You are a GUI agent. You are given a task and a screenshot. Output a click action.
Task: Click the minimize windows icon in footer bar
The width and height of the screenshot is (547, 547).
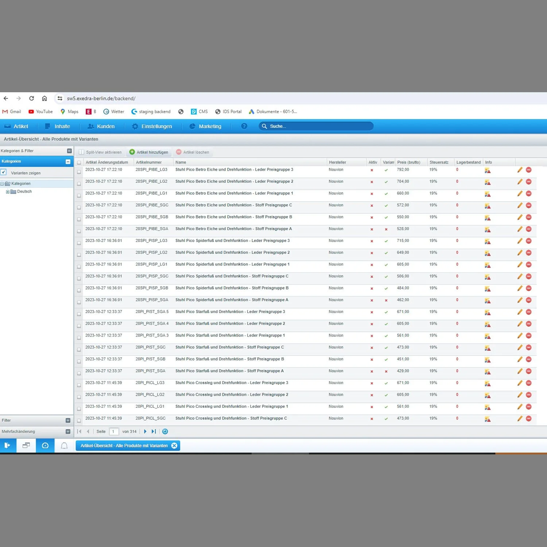coord(26,445)
